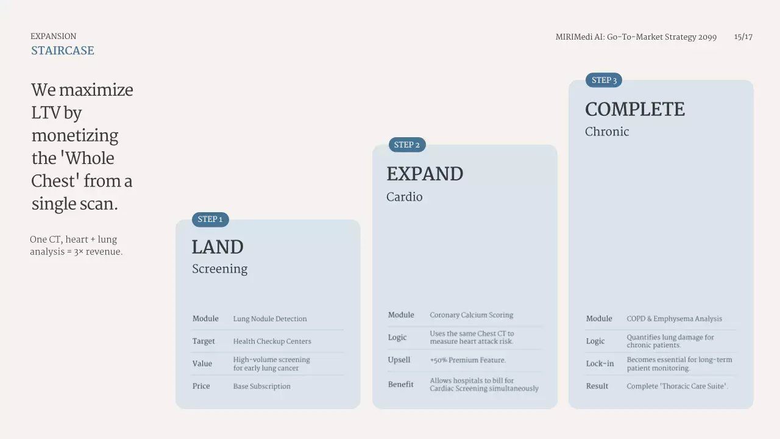Click the STEP 1 badge
780x439 pixels.
(210, 220)
